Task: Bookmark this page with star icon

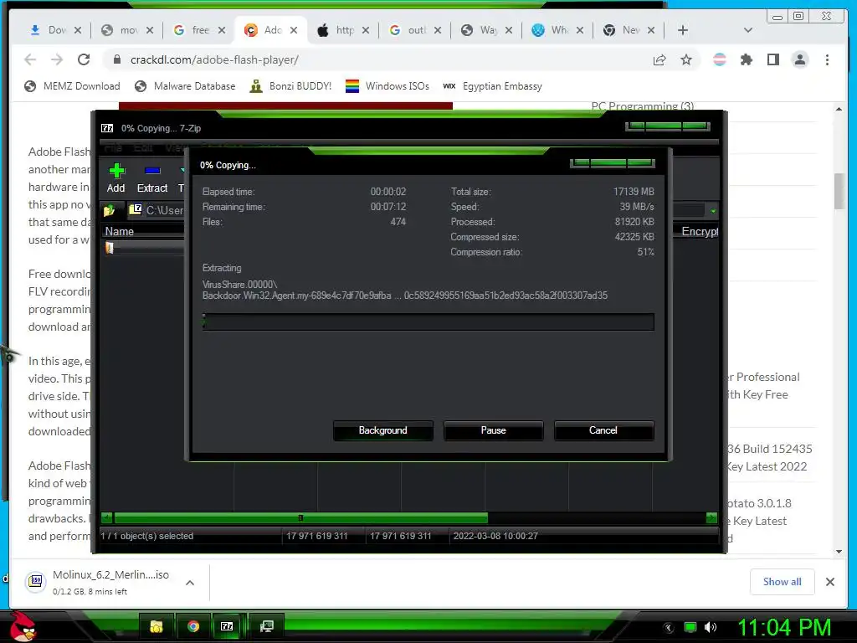Action: (x=686, y=59)
